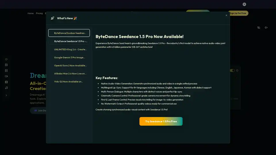This screenshot has width=276, height=155.
Task: Click 'Multi-Person Dialogue' bullet text
Action: pos(141,92)
